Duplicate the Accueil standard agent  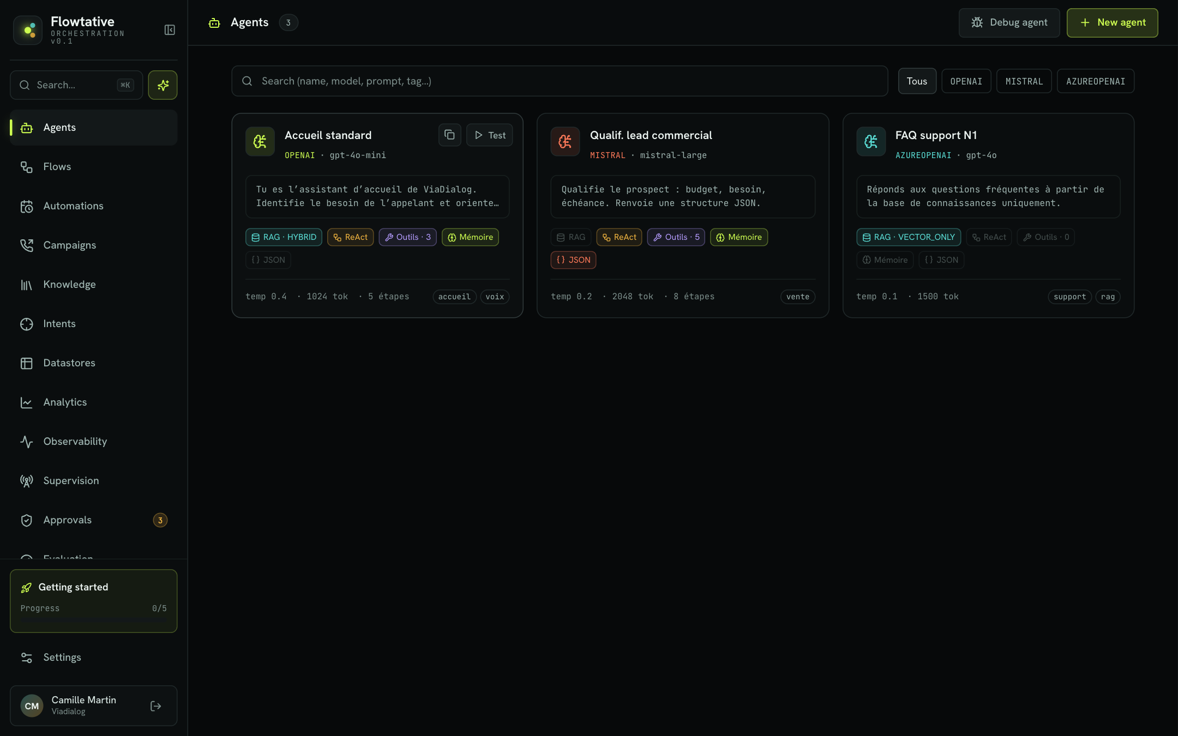coord(449,135)
